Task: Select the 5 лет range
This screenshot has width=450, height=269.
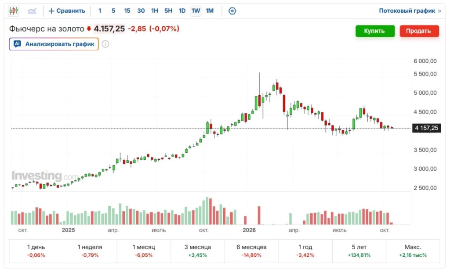Action: (359, 251)
